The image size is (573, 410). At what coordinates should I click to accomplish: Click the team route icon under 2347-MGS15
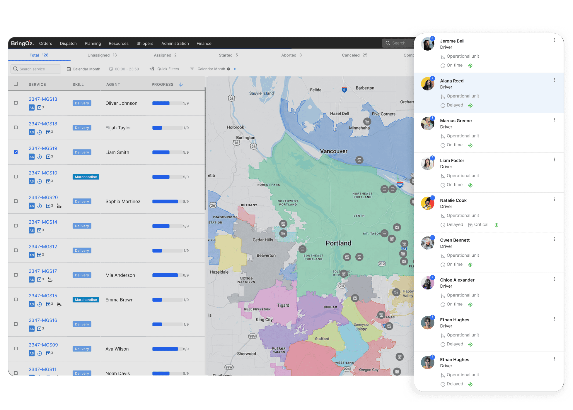[x=59, y=304]
